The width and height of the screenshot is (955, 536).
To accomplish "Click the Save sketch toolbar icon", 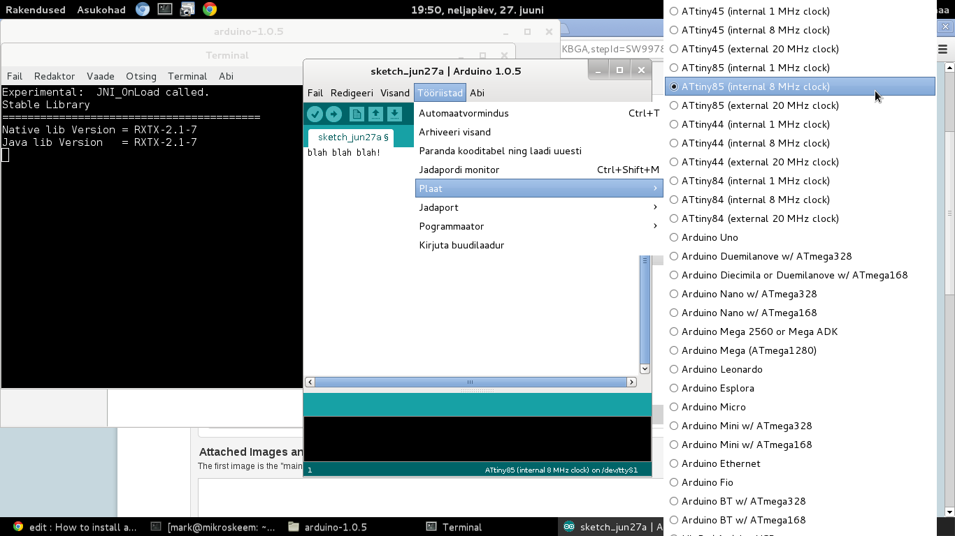I will coord(396,114).
